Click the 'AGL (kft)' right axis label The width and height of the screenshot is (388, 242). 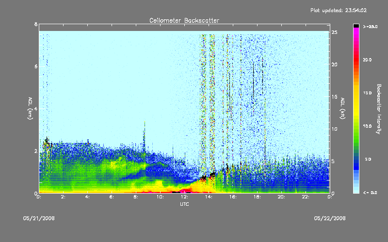pyautogui.click(x=342, y=108)
